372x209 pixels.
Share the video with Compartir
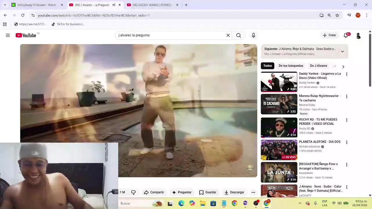coord(154,192)
